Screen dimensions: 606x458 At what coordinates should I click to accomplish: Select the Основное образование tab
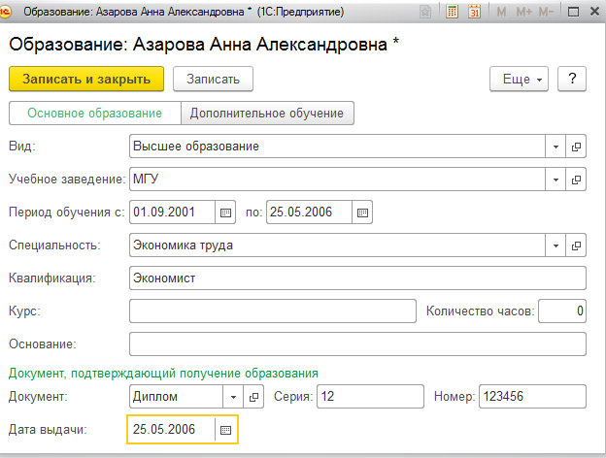point(94,114)
